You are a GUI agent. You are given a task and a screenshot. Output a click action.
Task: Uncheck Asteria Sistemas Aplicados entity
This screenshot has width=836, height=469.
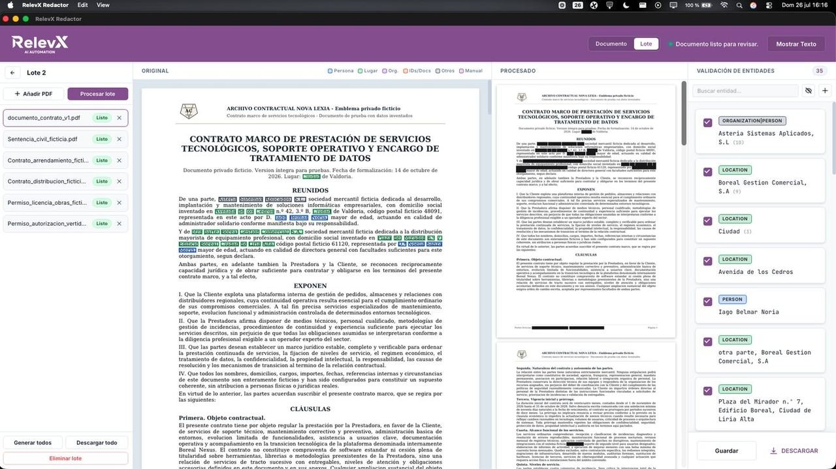click(707, 123)
